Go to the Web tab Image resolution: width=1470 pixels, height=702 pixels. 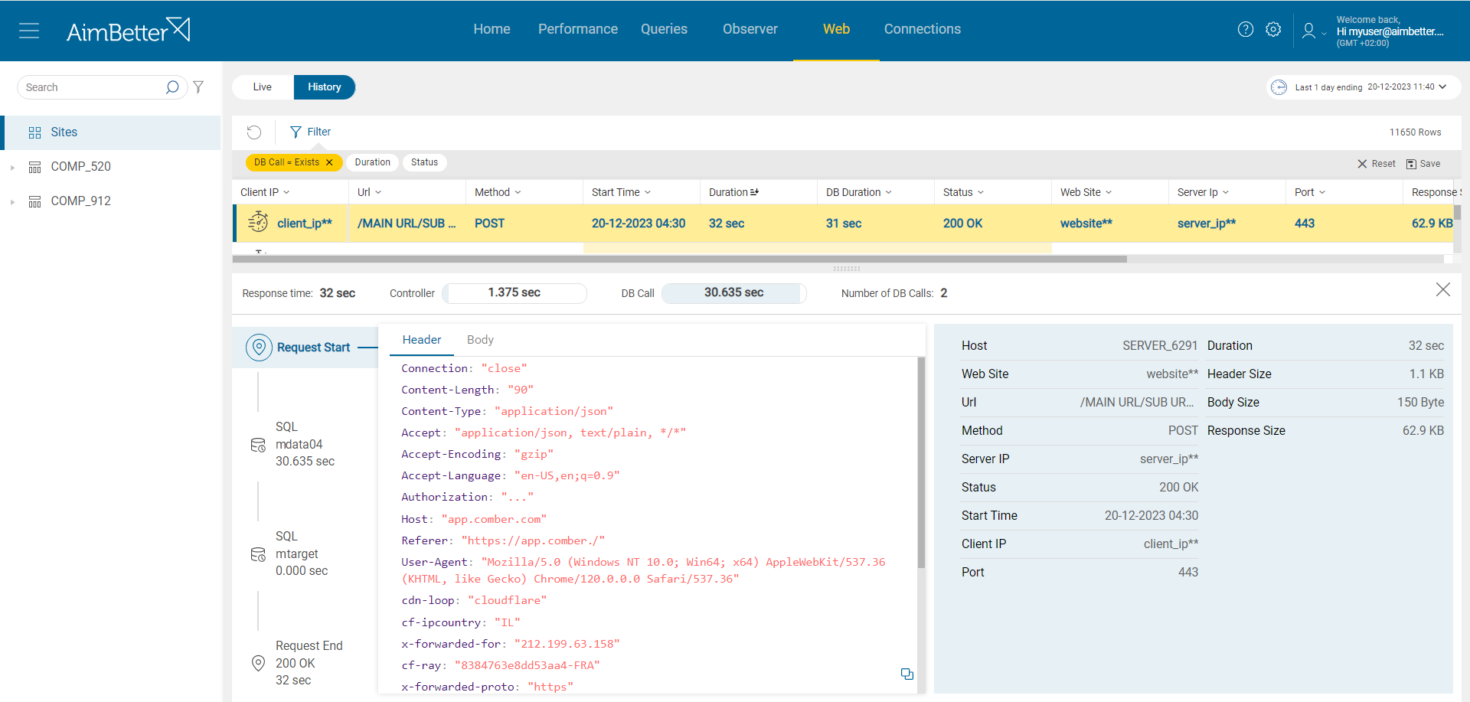coord(836,29)
